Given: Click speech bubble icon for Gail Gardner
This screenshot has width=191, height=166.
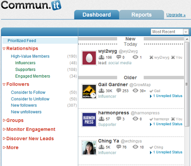Looking at the screenshot, I should click(119, 91).
